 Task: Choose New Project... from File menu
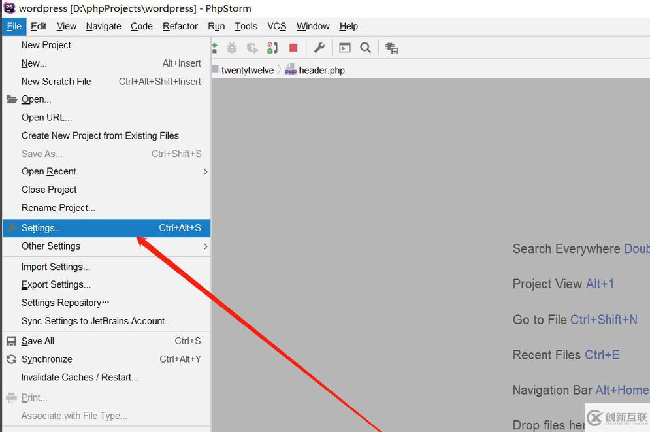106,45
